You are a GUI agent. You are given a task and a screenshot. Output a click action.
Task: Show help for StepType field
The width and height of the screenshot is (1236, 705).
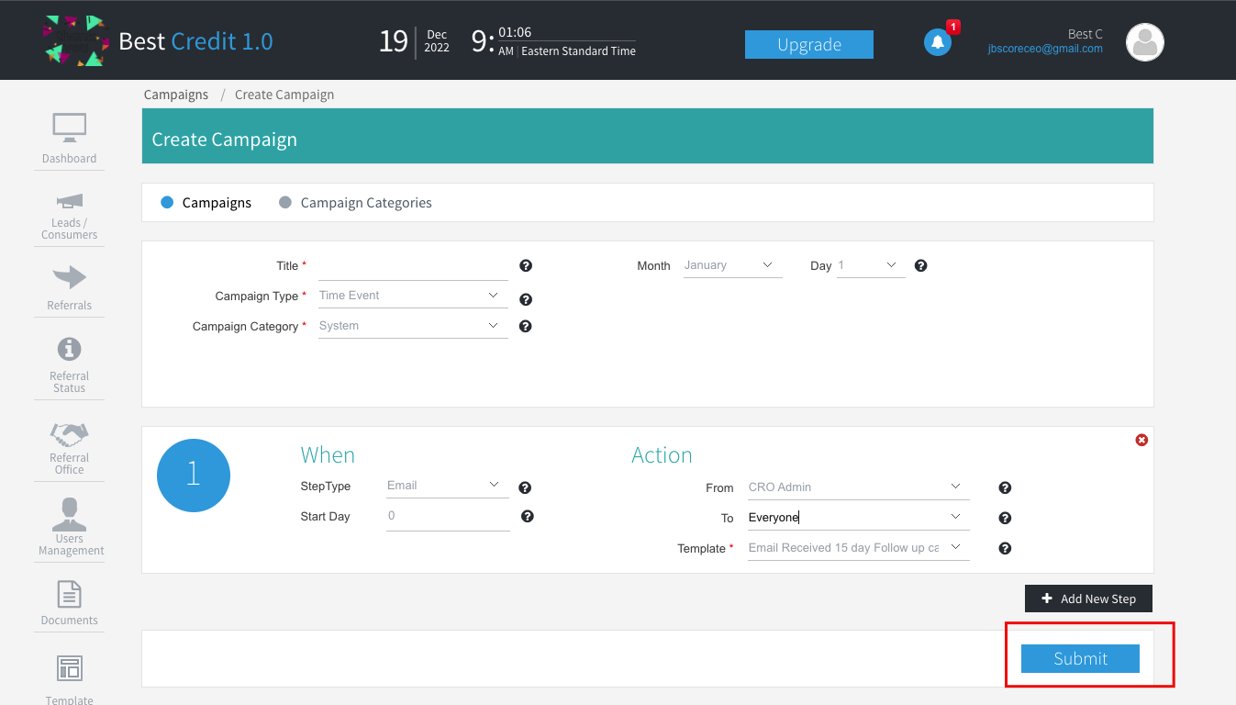pyautogui.click(x=525, y=487)
